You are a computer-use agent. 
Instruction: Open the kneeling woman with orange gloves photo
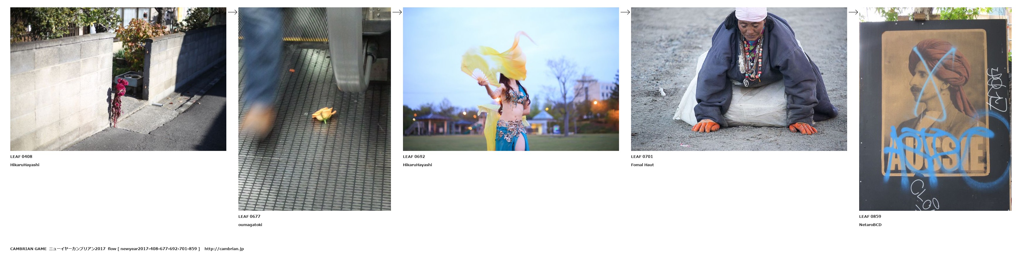[739, 79]
